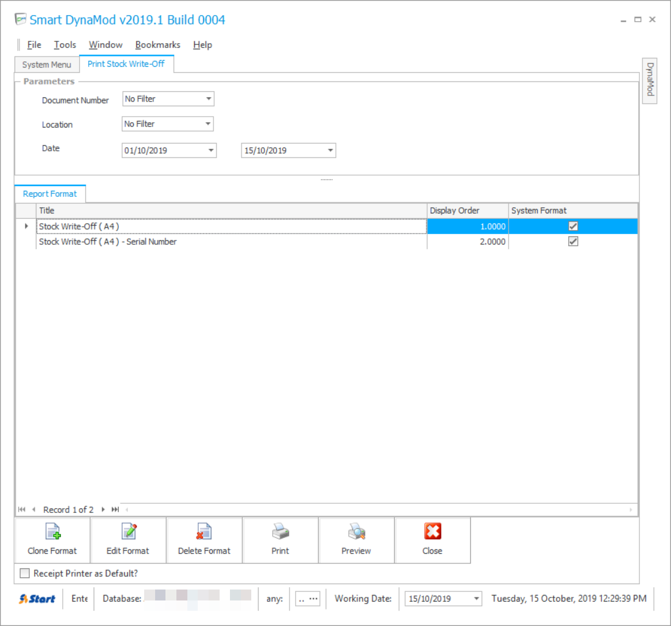Image resolution: width=671 pixels, height=626 pixels.
Task: Open the Help menu
Action: [203, 45]
